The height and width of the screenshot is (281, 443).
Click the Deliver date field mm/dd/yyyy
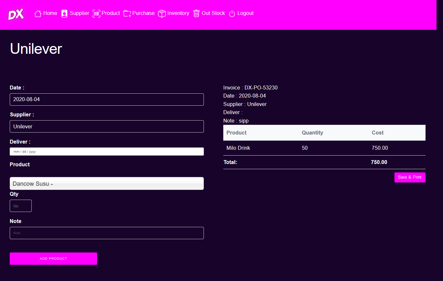coord(107,152)
